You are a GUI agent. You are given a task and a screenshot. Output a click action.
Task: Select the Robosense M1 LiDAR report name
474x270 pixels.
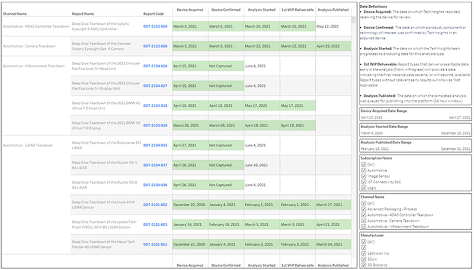click(x=107, y=145)
